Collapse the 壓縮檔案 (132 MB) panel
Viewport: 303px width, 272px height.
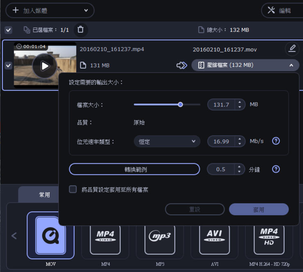click(291, 65)
